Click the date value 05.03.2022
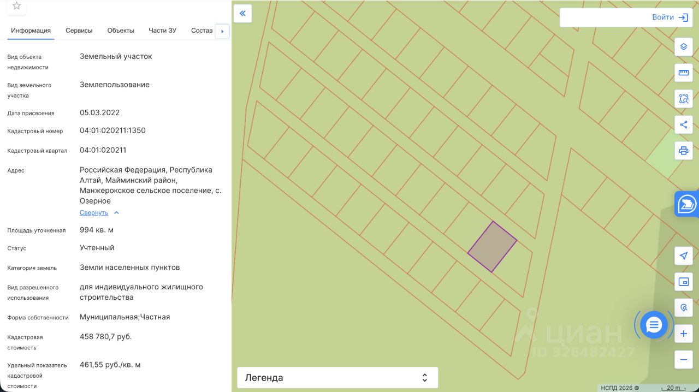 (99, 113)
